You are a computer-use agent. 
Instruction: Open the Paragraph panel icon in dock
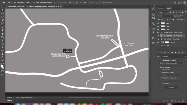153,32
